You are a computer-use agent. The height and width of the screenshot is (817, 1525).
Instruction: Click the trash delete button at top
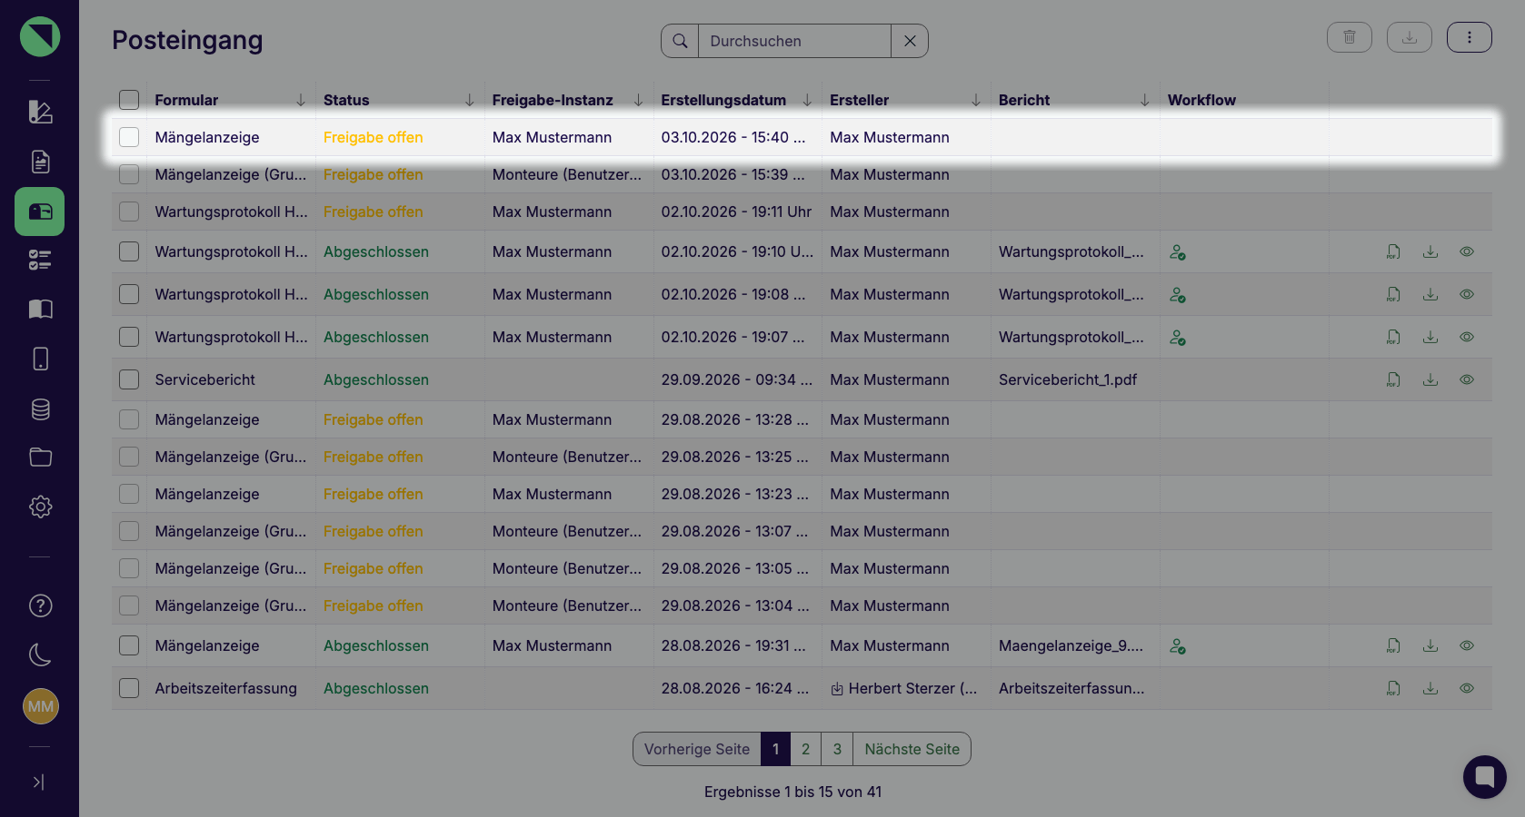pyautogui.click(x=1350, y=37)
